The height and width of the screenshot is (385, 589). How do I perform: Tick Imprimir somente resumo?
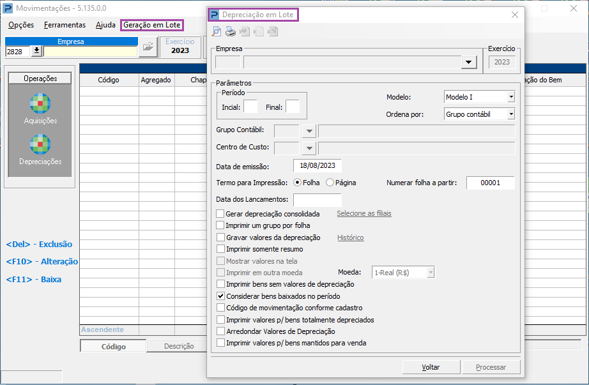coord(220,249)
